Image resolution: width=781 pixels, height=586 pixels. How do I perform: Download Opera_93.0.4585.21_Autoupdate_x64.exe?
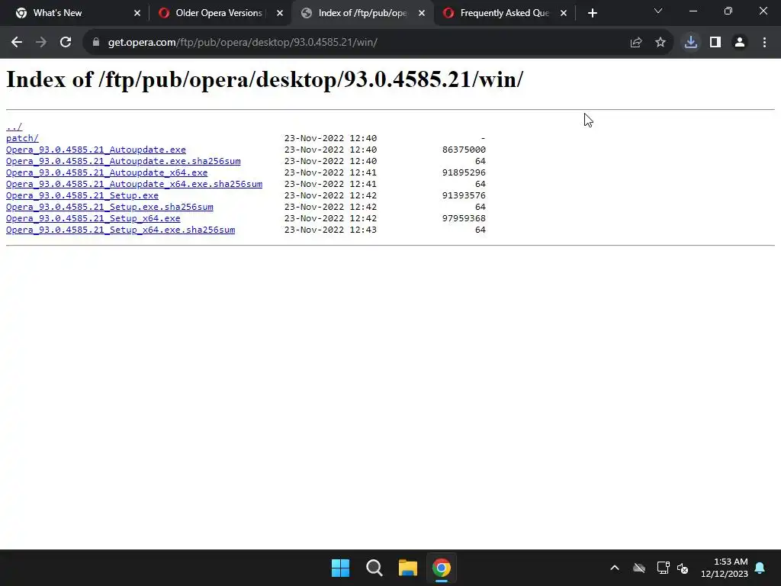click(107, 172)
